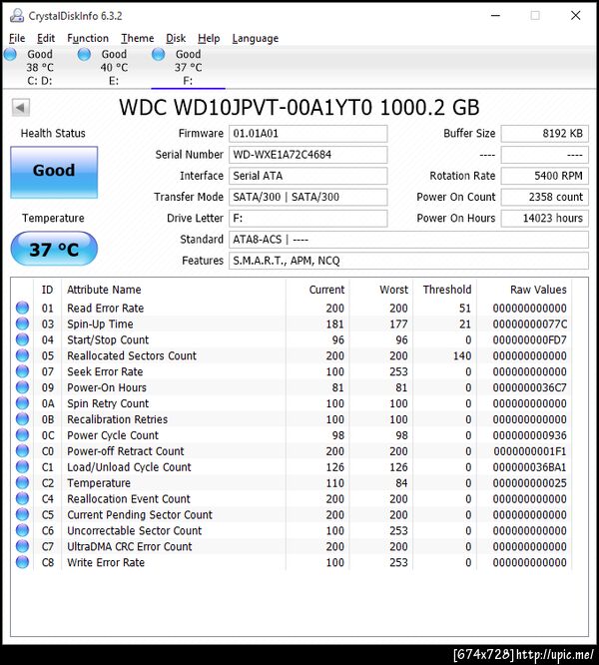Click the Raw Values column header
Screen dimensions: 599x665
524,290
